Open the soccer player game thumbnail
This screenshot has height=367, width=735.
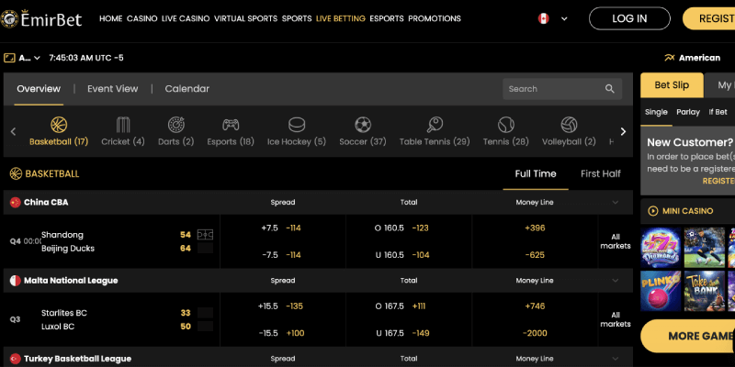click(705, 248)
